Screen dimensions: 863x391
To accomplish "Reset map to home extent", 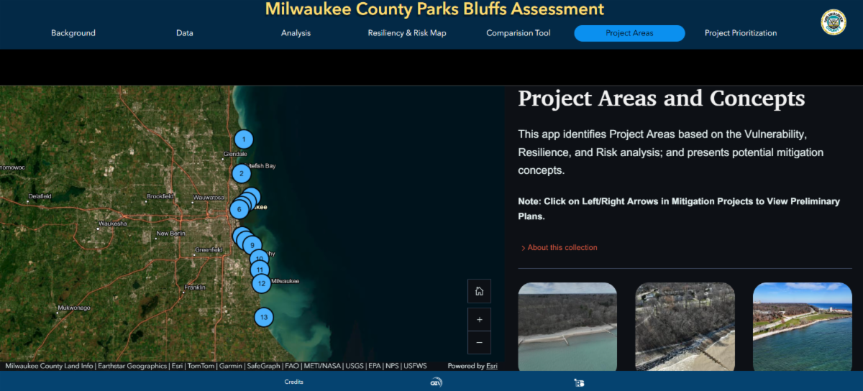I will [479, 291].
